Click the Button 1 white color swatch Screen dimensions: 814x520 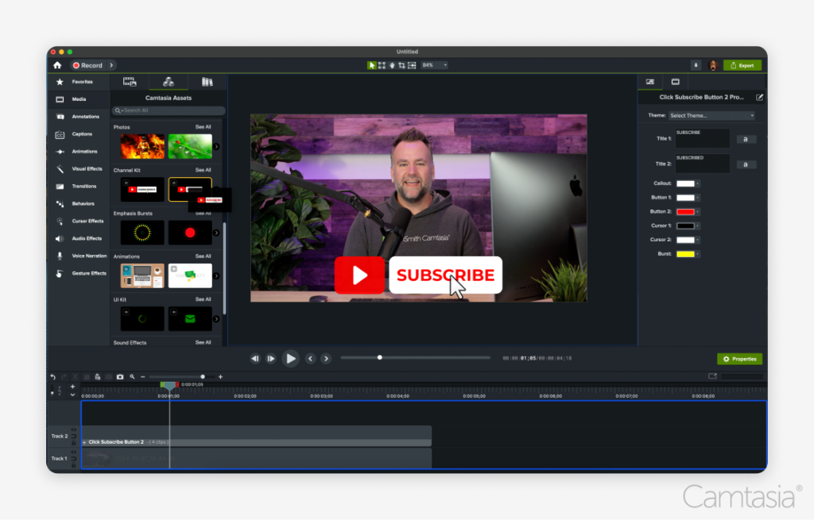(x=685, y=198)
